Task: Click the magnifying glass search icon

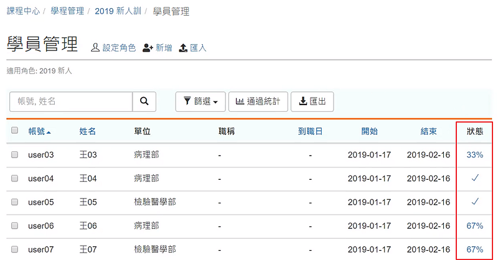Action: pos(144,101)
